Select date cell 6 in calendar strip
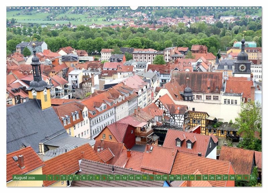This screenshot has height=193, width=268. click(84, 178)
